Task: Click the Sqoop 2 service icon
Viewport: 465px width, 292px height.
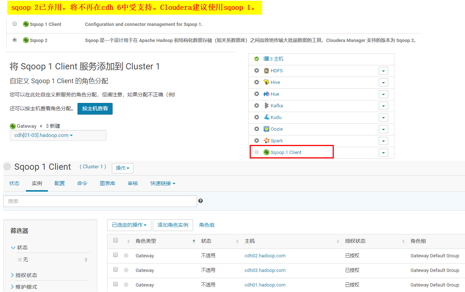Action: 26,40
